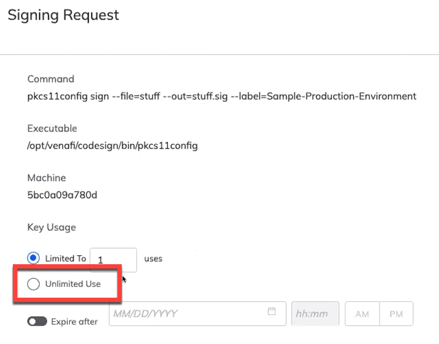Click the machine ID 5bc0a09a780d

click(62, 195)
